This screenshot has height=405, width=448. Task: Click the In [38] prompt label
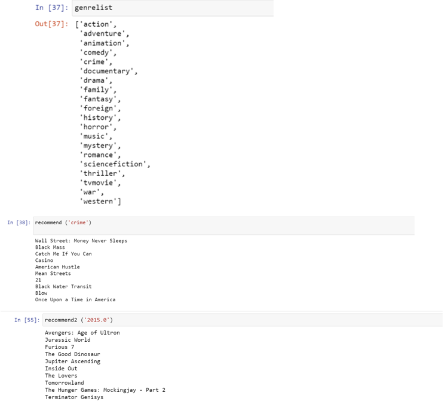(19, 222)
